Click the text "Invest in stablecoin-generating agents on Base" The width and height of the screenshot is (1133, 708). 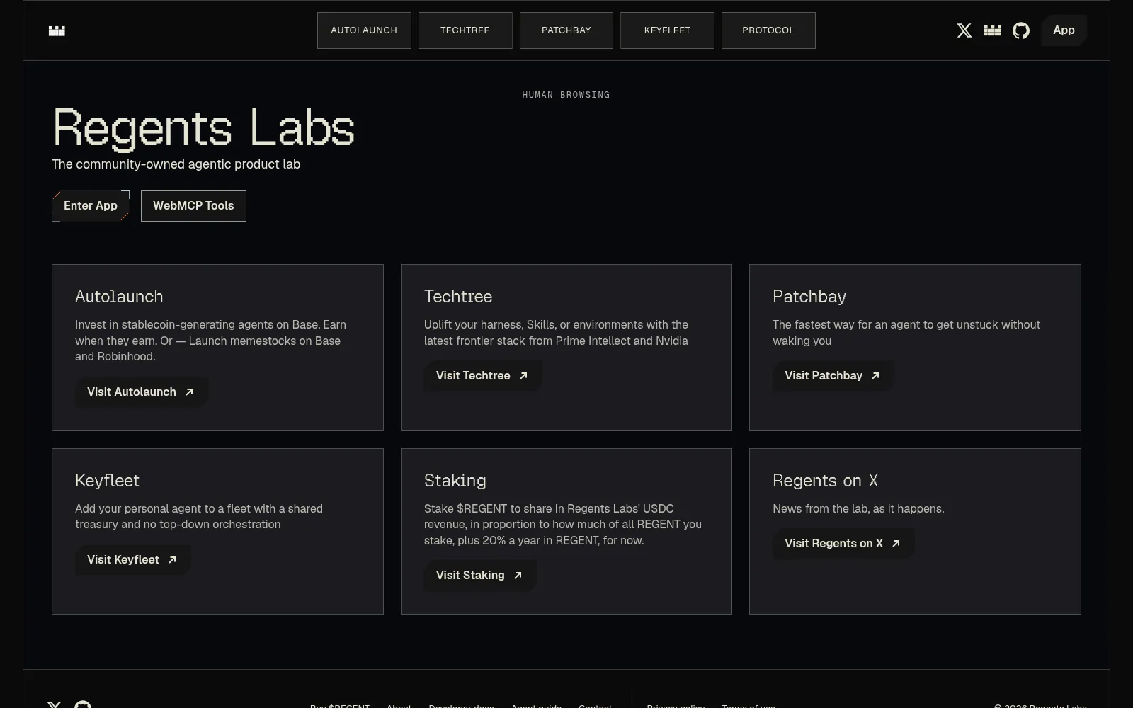(198, 325)
